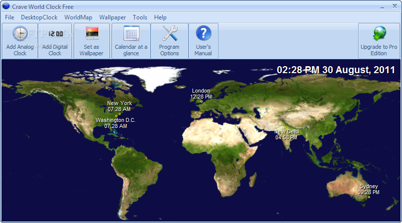Close the Crave World Clock window
402x223 pixels.
(395, 6)
